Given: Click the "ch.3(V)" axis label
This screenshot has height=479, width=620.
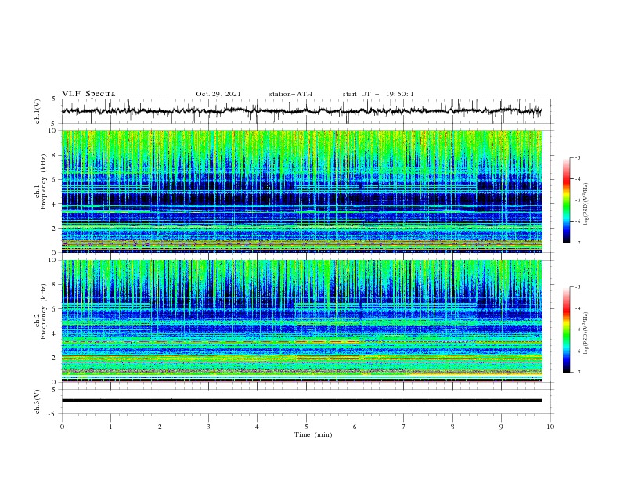Looking at the screenshot, I should [38, 402].
